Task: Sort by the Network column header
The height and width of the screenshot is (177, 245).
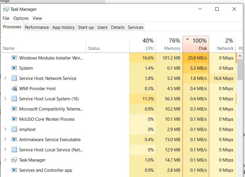Action: tap(222, 45)
